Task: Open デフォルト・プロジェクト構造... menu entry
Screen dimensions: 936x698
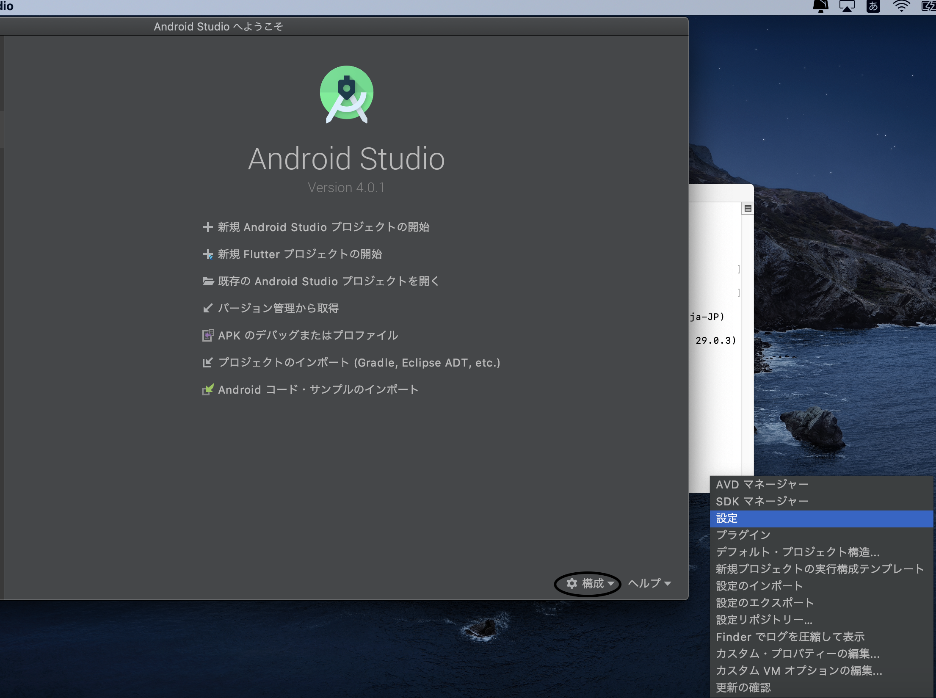Action: [x=821, y=552]
